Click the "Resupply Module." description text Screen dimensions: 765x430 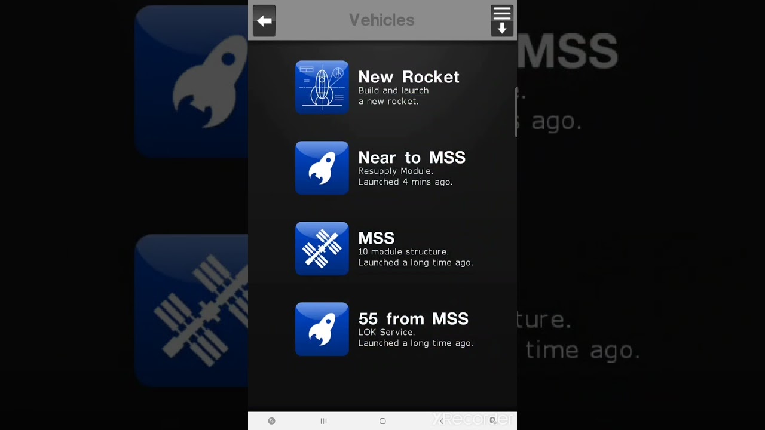pyautogui.click(x=396, y=171)
